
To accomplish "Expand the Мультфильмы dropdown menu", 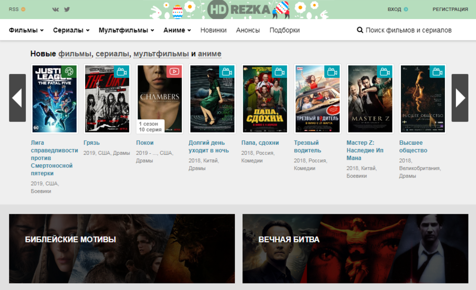I will tap(126, 30).
